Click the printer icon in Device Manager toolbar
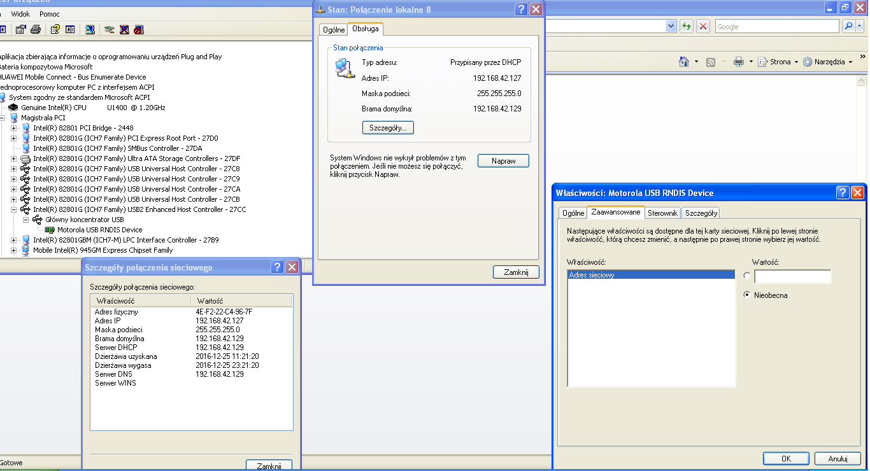The height and width of the screenshot is (471, 870). (x=36, y=29)
